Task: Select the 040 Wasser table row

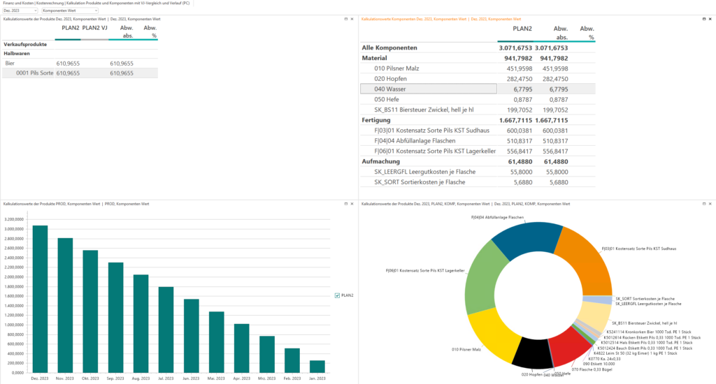Action: [x=478, y=89]
